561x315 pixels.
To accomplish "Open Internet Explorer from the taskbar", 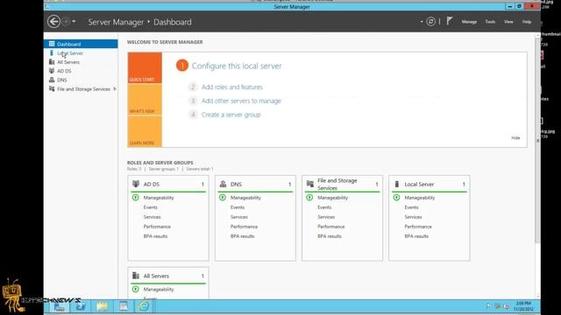I will click(144, 306).
